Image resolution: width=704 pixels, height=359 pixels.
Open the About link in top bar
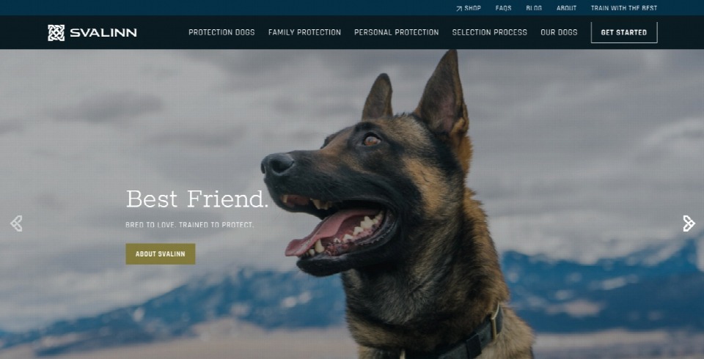(x=567, y=8)
